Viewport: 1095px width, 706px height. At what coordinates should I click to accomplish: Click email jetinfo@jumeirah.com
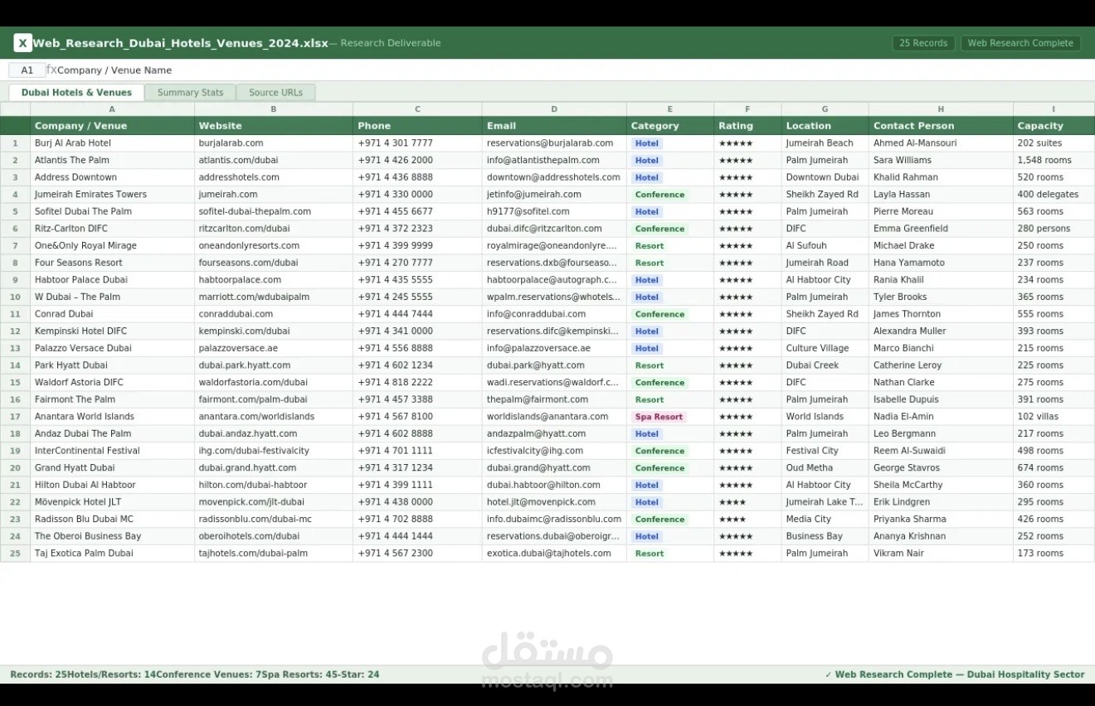(554, 195)
